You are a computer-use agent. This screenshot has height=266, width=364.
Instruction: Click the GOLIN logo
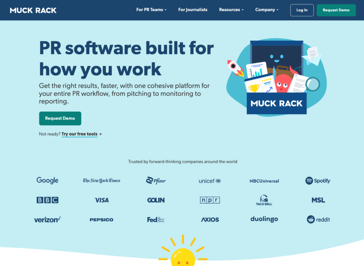click(x=156, y=200)
